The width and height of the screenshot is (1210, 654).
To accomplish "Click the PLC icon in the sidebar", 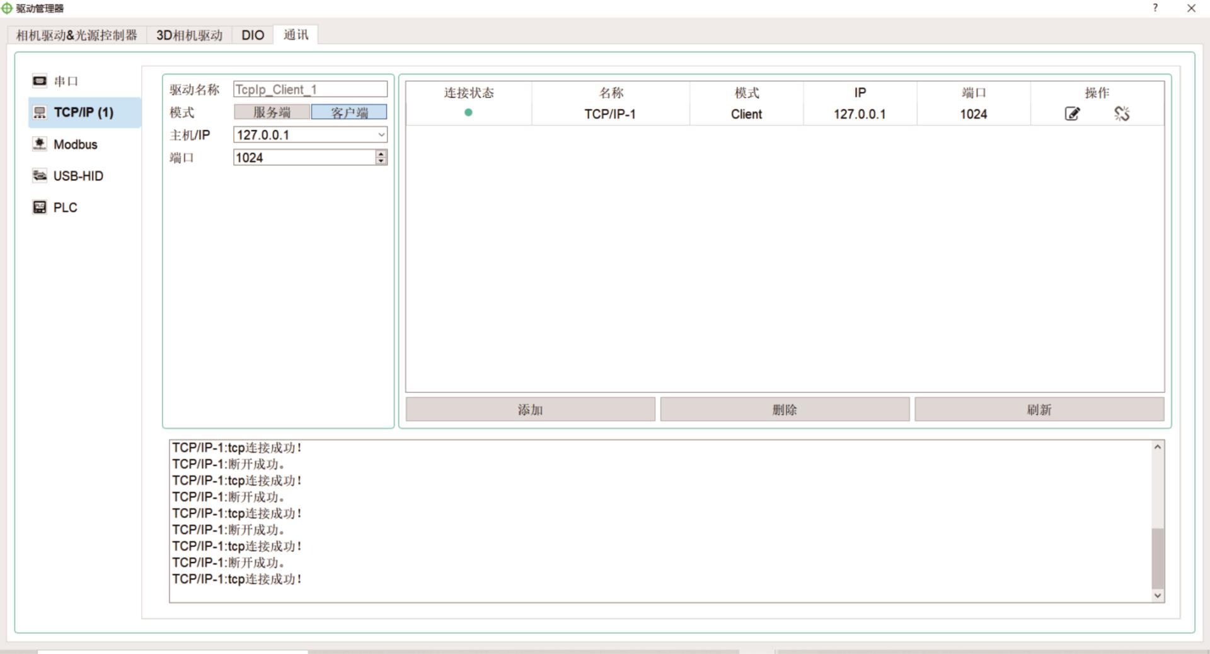I will [39, 207].
